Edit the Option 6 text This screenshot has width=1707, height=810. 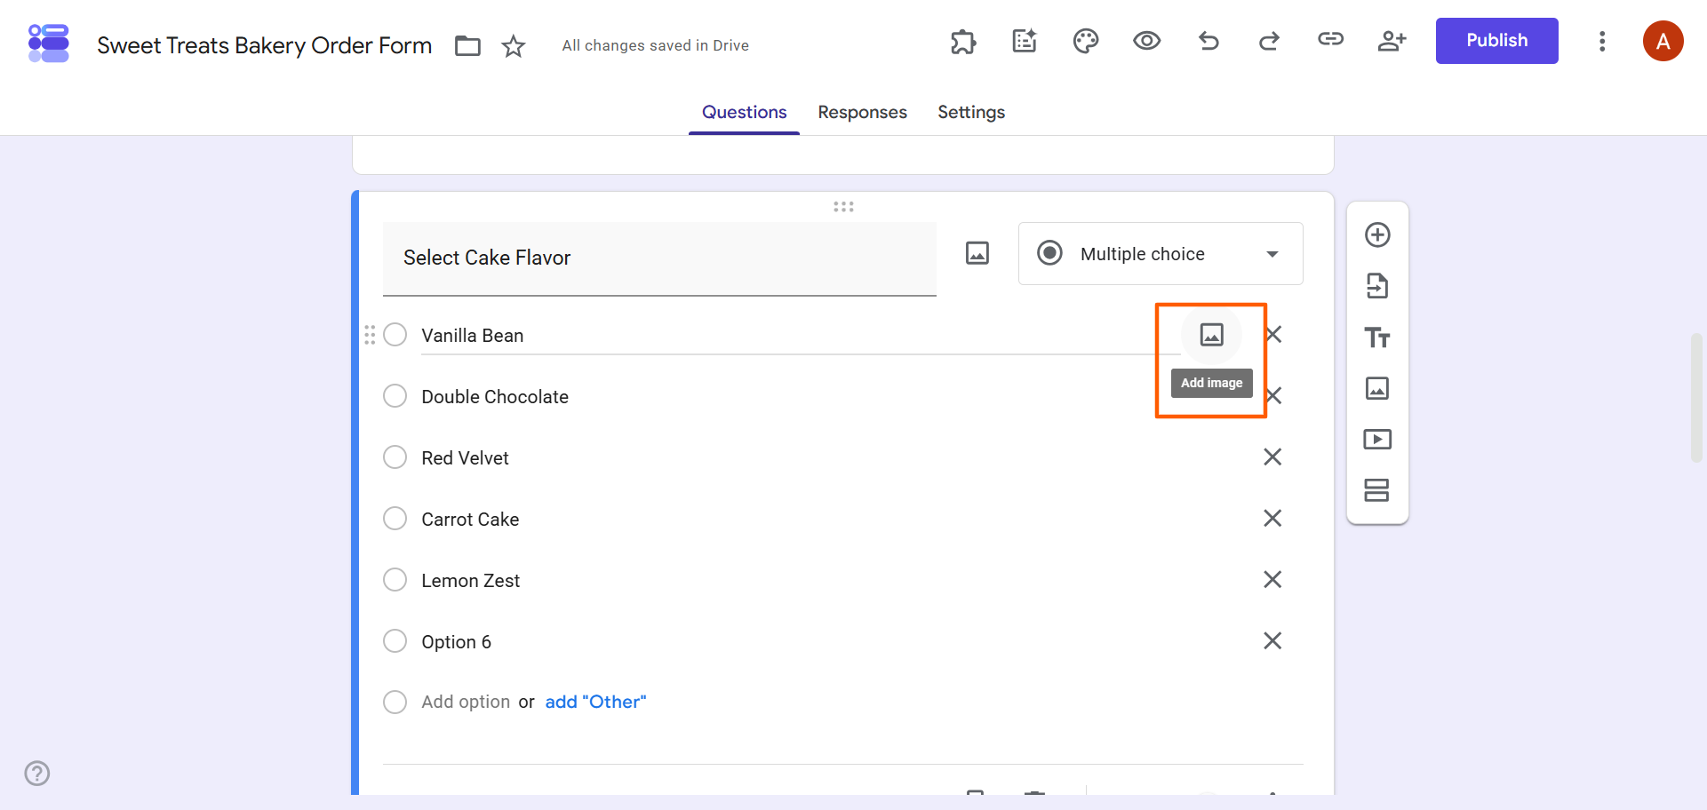click(456, 642)
